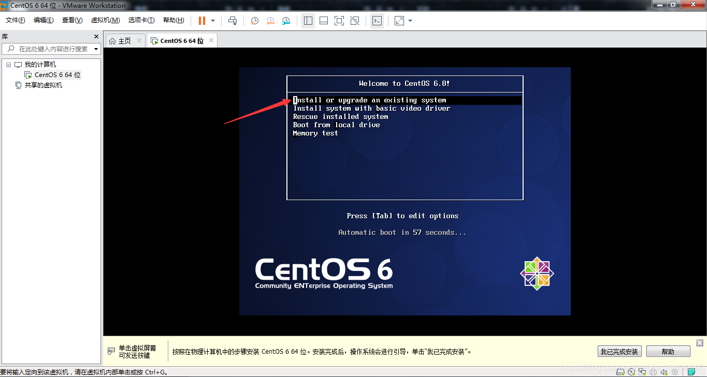The image size is (707, 377).
Task: Revert virtual machine to previous snapshot
Action: pos(270,21)
